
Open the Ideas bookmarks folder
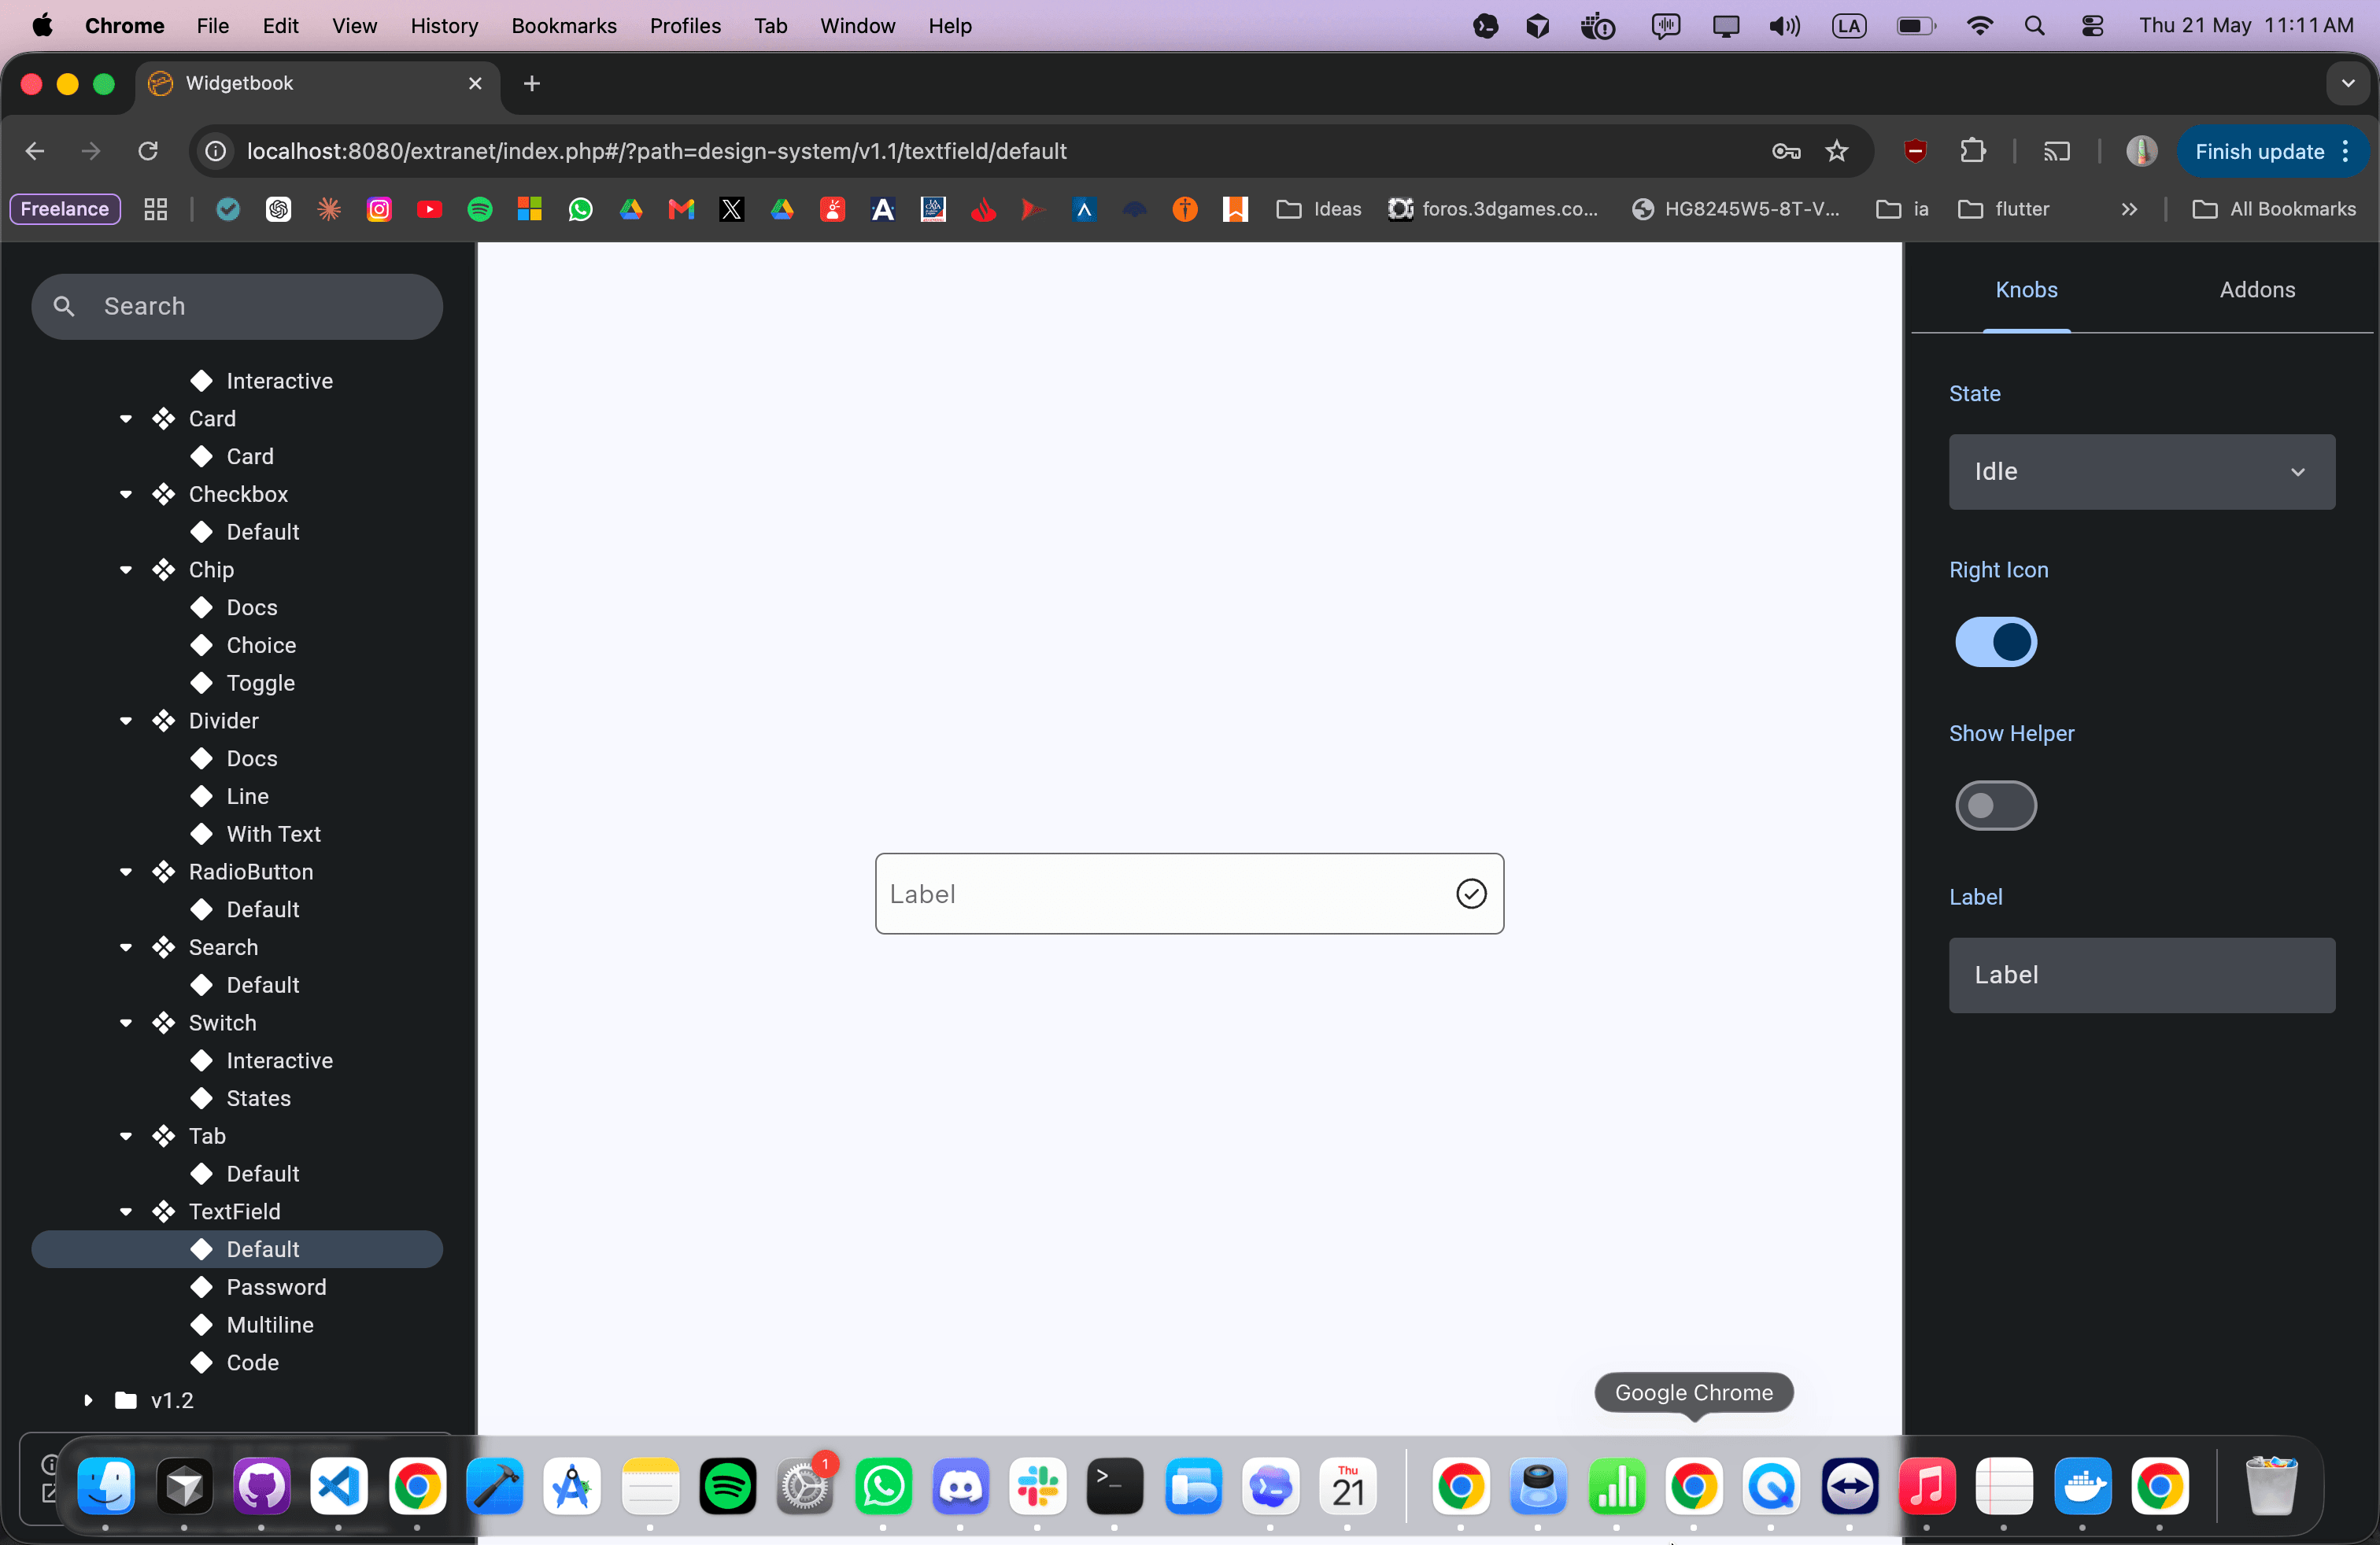[x=1318, y=209]
